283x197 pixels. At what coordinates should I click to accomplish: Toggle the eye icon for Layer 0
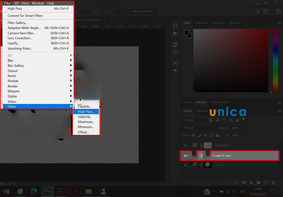tap(185, 165)
